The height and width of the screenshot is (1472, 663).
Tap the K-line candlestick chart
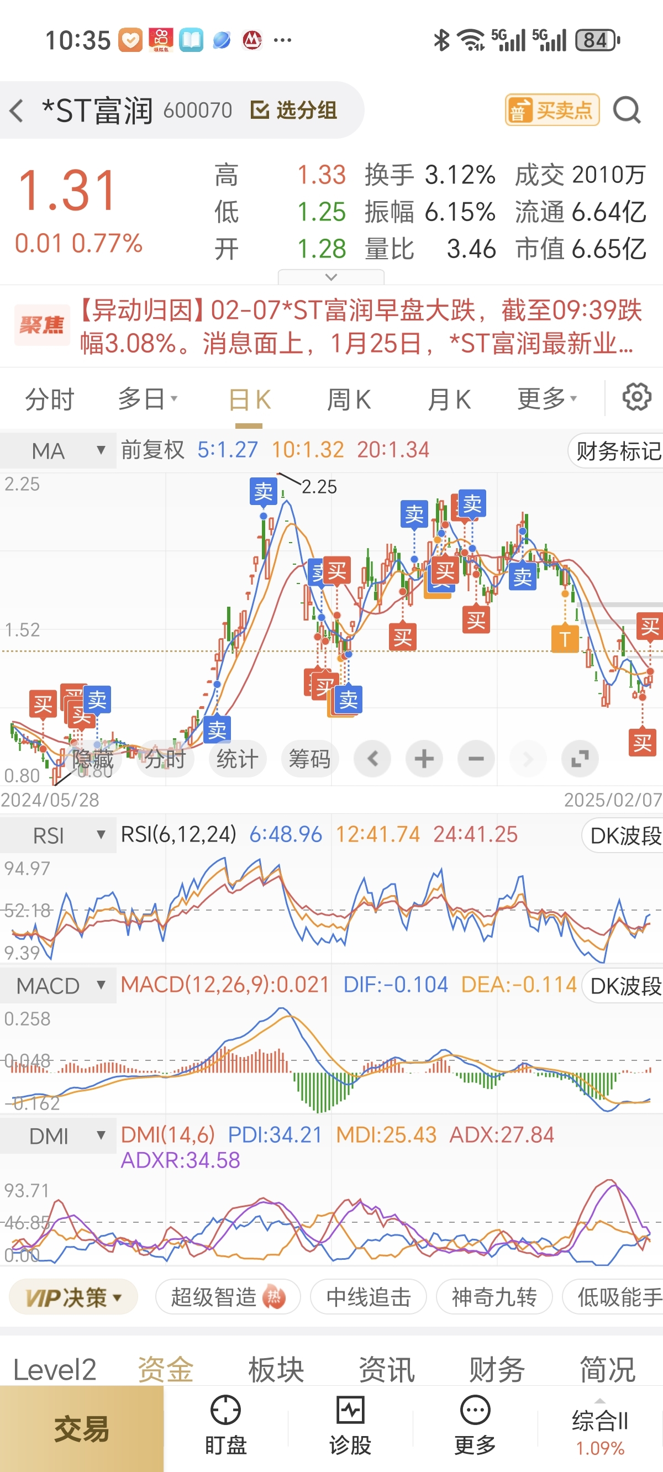331,629
